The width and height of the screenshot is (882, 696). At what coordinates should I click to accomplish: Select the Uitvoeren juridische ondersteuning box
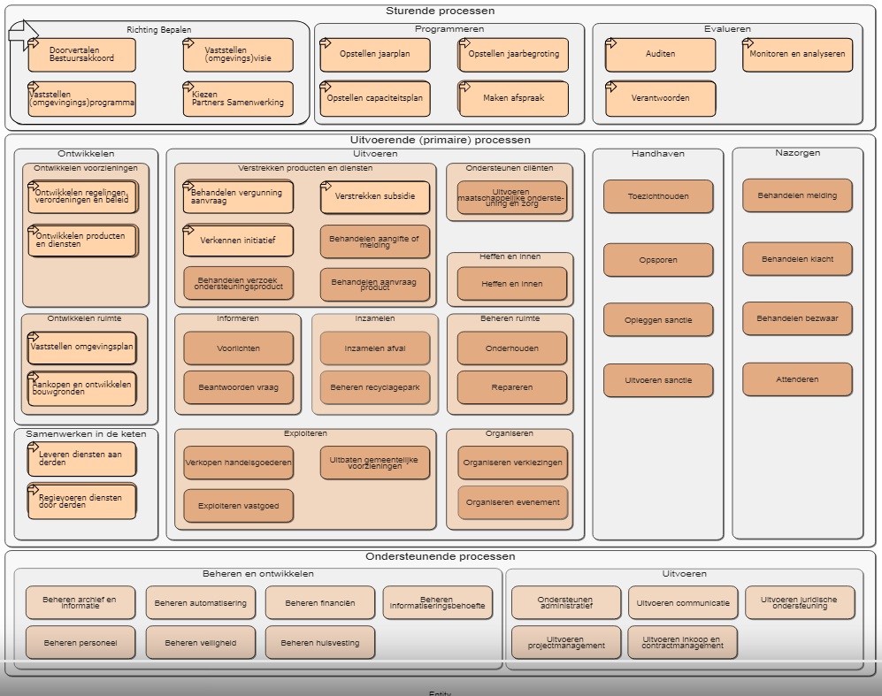[x=800, y=602]
